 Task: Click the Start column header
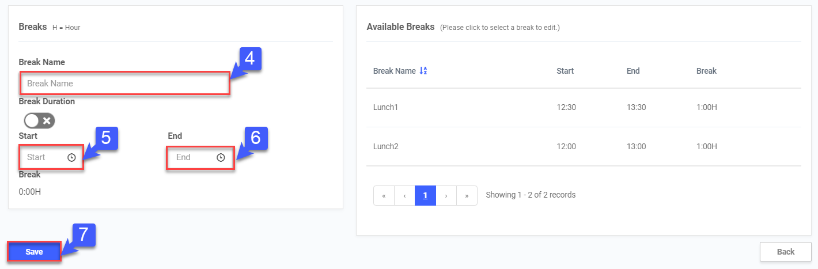[x=565, y=71]
